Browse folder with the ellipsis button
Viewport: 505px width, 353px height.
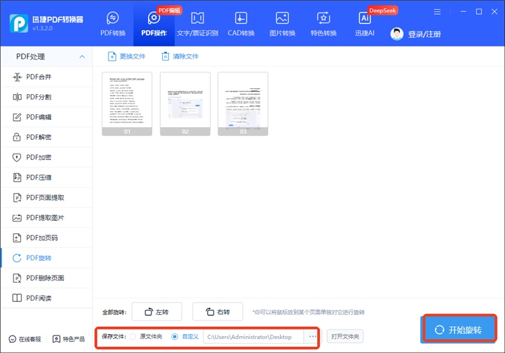312,337
